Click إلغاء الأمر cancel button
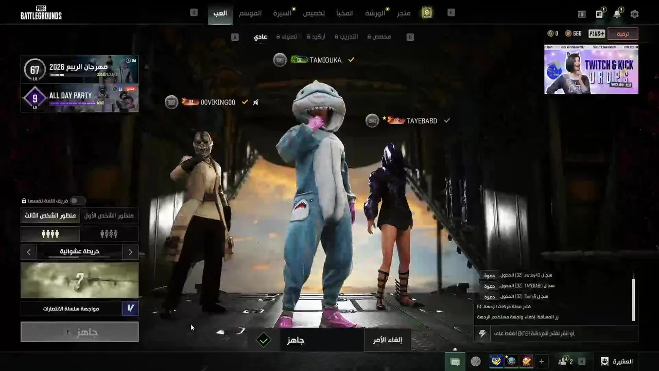Image resolution: width=659 pixels, height=371 pixels. [x=387, y=340]
